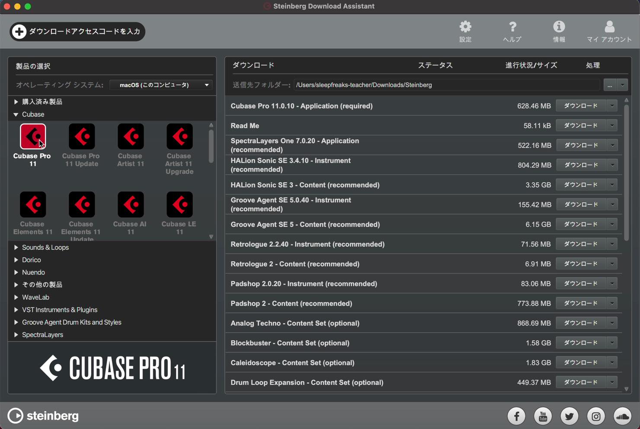Select the Cubase Elements 11 Update icon
The image size is (640, 429).
[82, 205]
